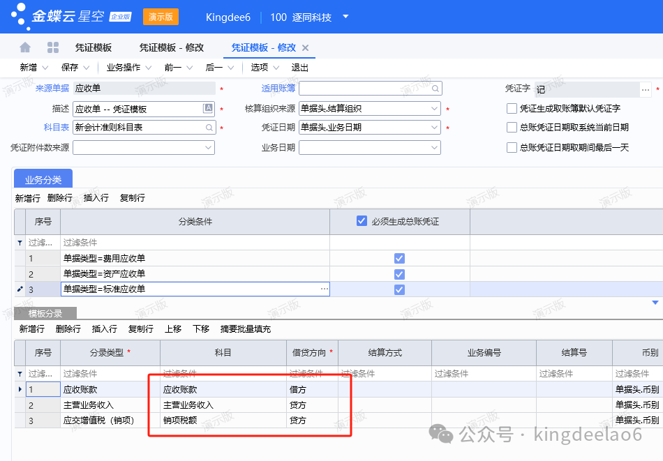
Task: Click the ellipsis button beside 凭证字 field
Action: click(646, 89)
